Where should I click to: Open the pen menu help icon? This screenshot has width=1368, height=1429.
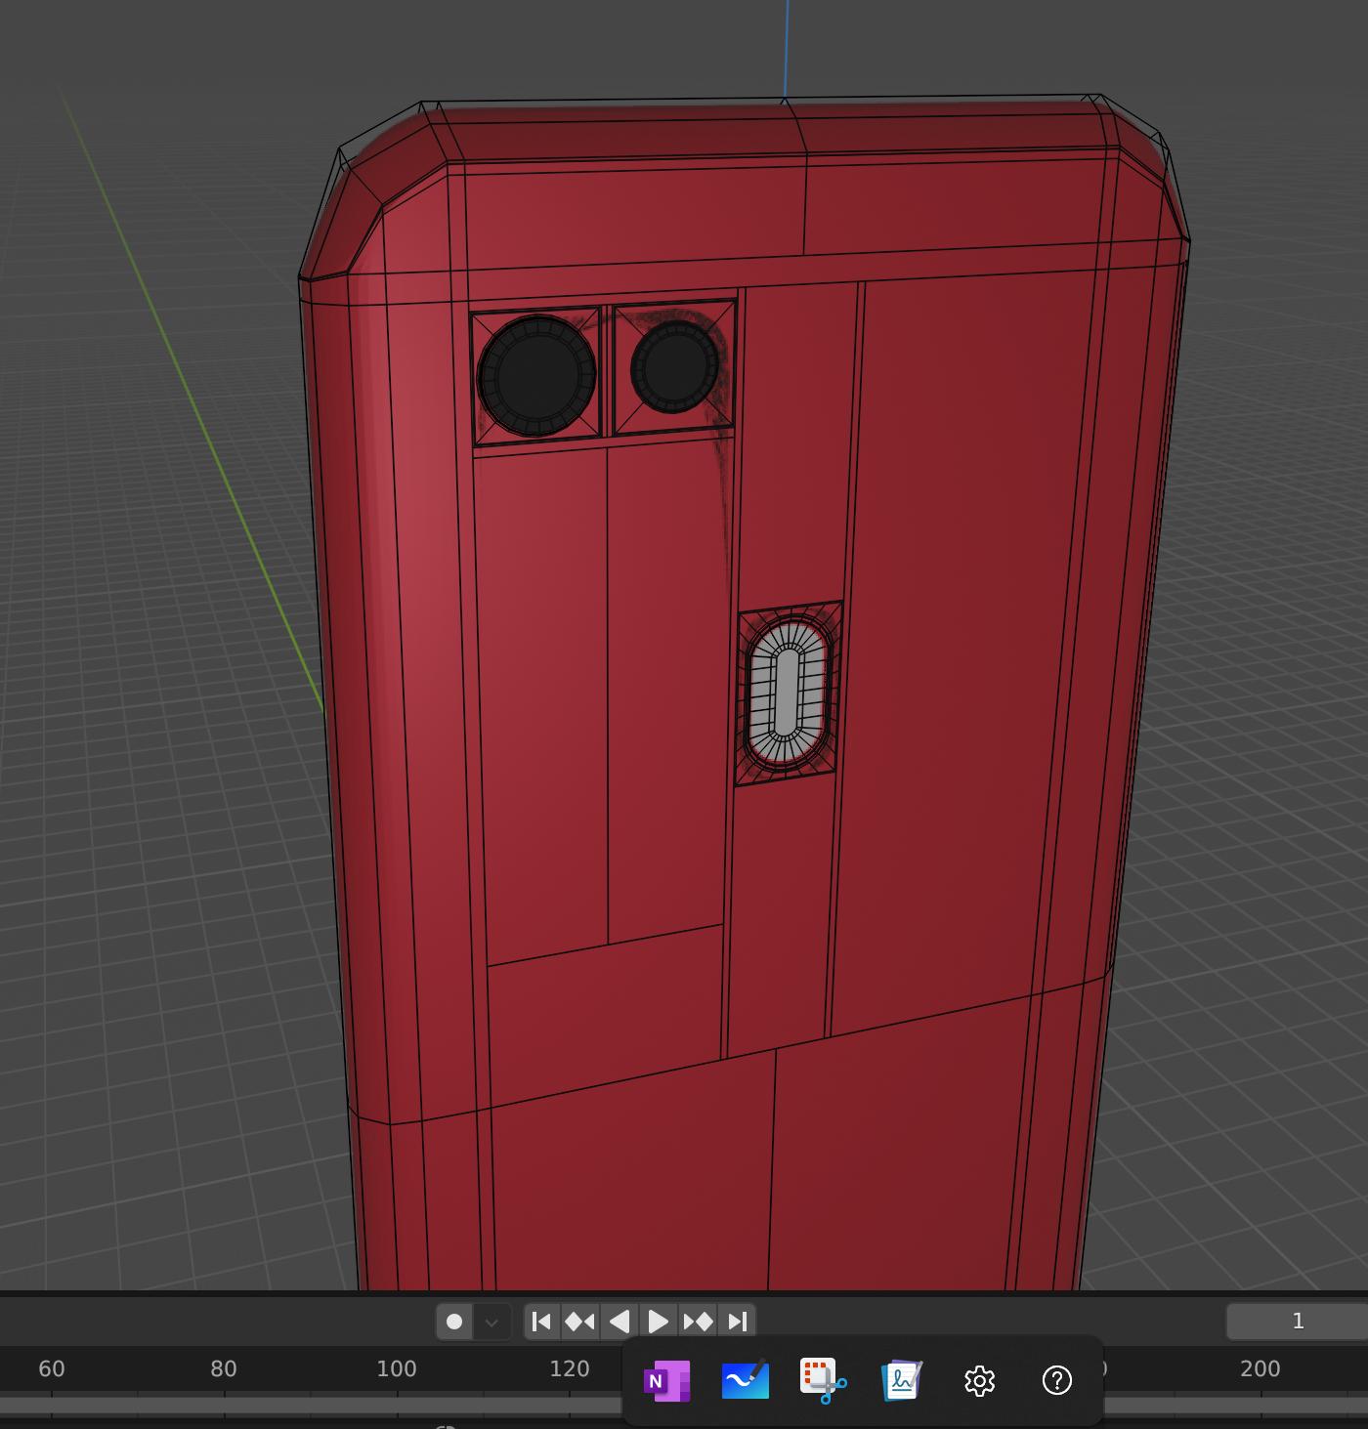[1057, 1381]
